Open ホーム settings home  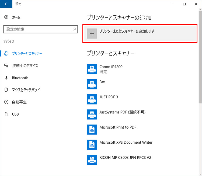pyautogui.click(x=16, y=17)
